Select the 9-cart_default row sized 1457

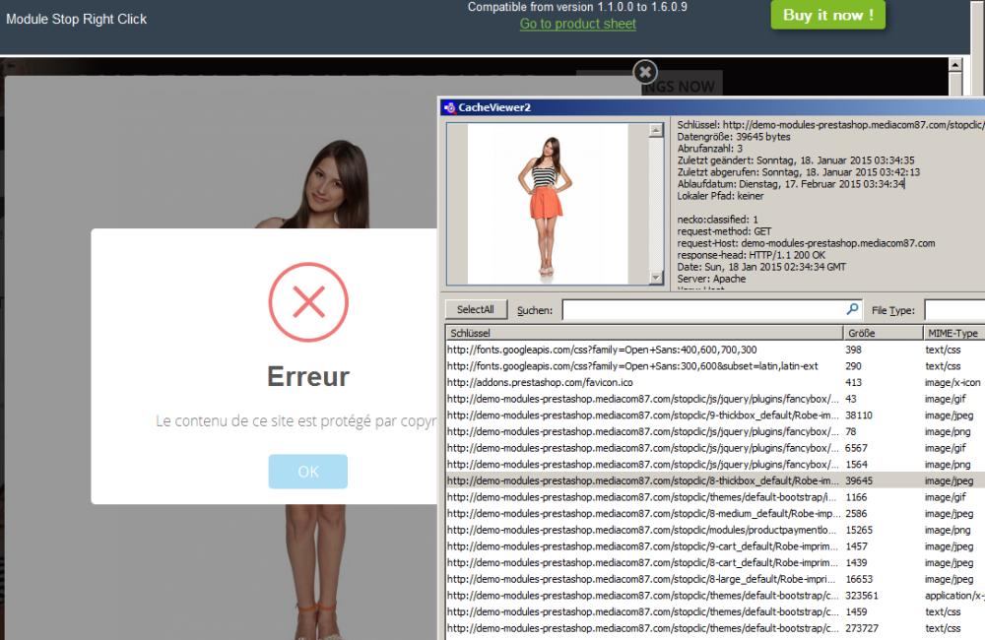tap(715, 546)
